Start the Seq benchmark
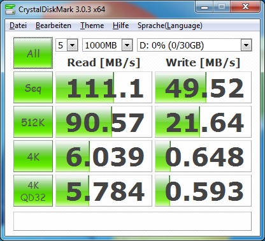This screenshot has height=241, width=265. [x=33, y=87]
